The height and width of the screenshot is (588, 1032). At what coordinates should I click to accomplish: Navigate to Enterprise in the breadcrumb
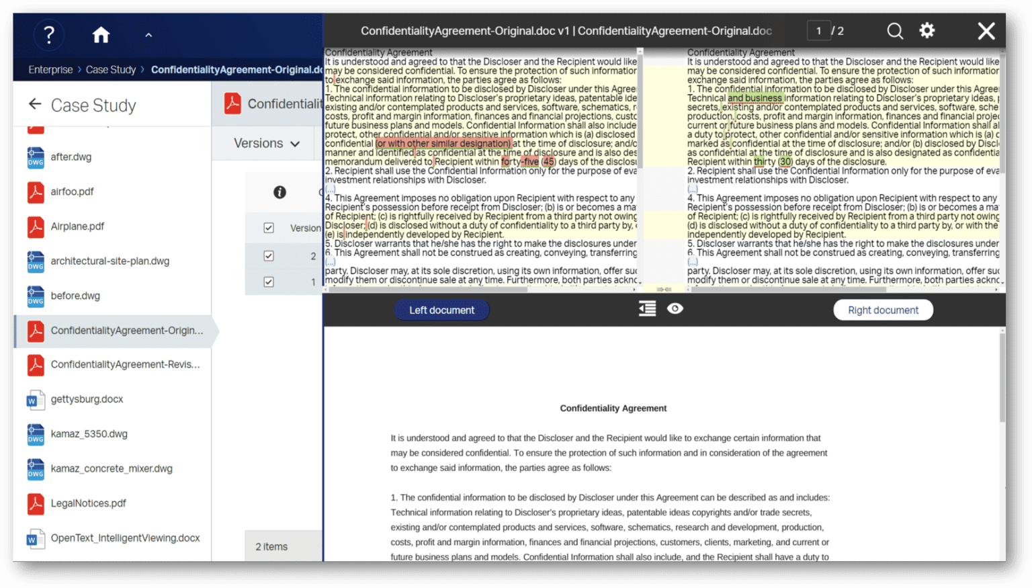pos(50,70)
